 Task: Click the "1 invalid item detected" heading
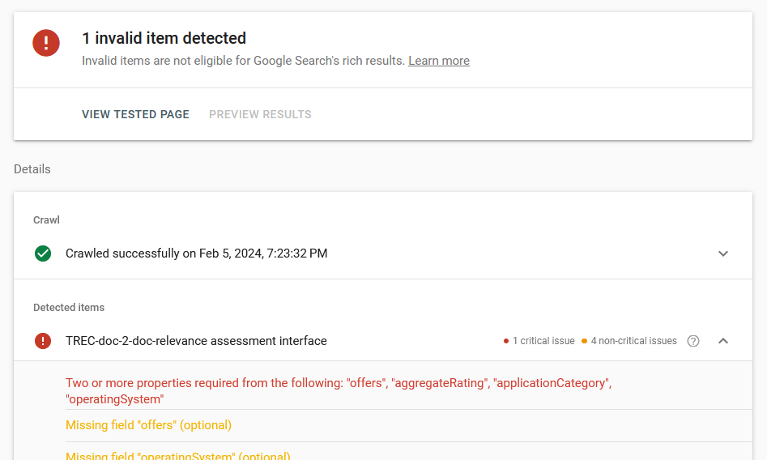pyautogui.click(x=164, y=38)
